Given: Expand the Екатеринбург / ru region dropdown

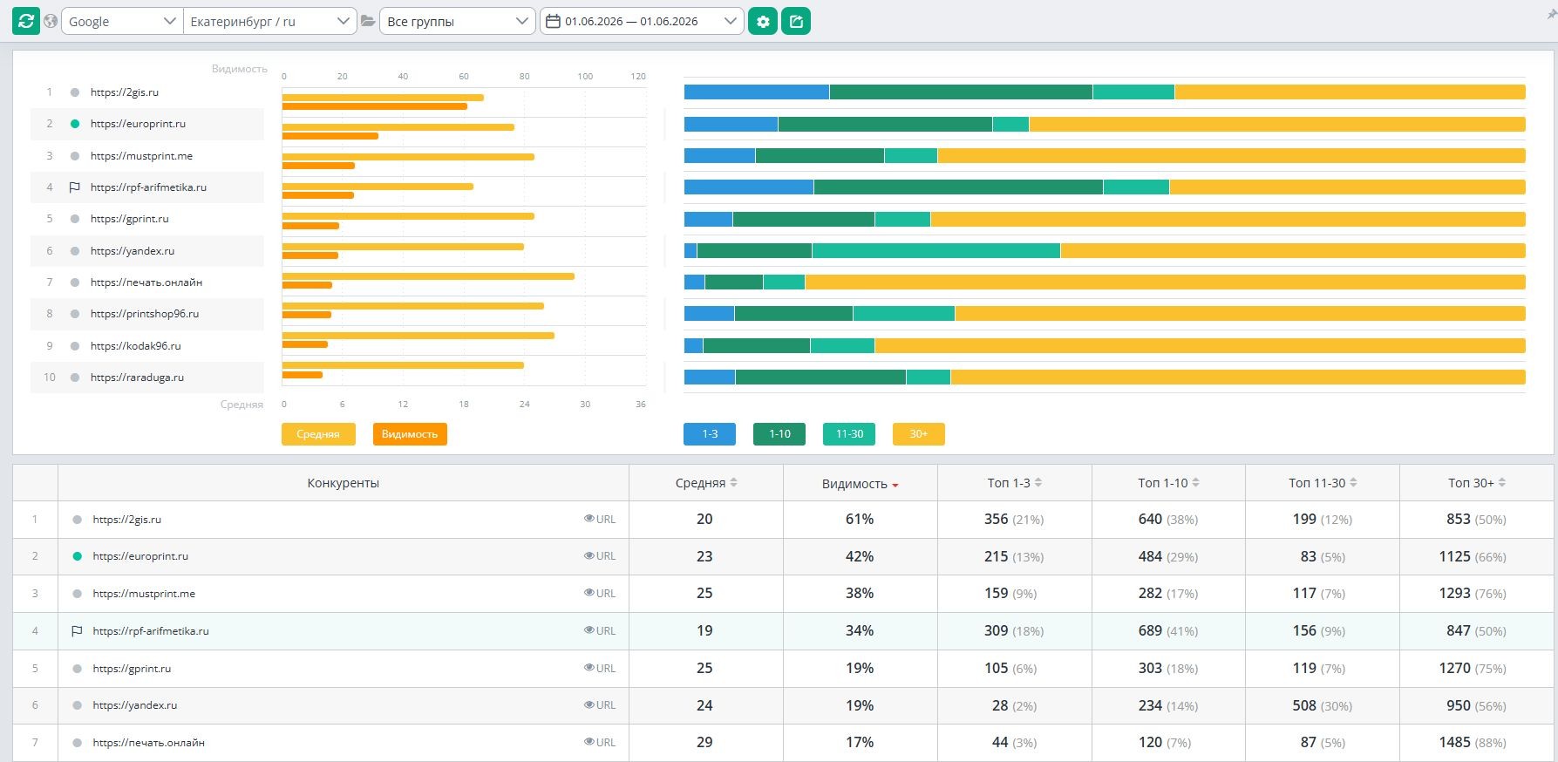Looking at the screenshot, I should pyautogui.click(x=270, y=21).
